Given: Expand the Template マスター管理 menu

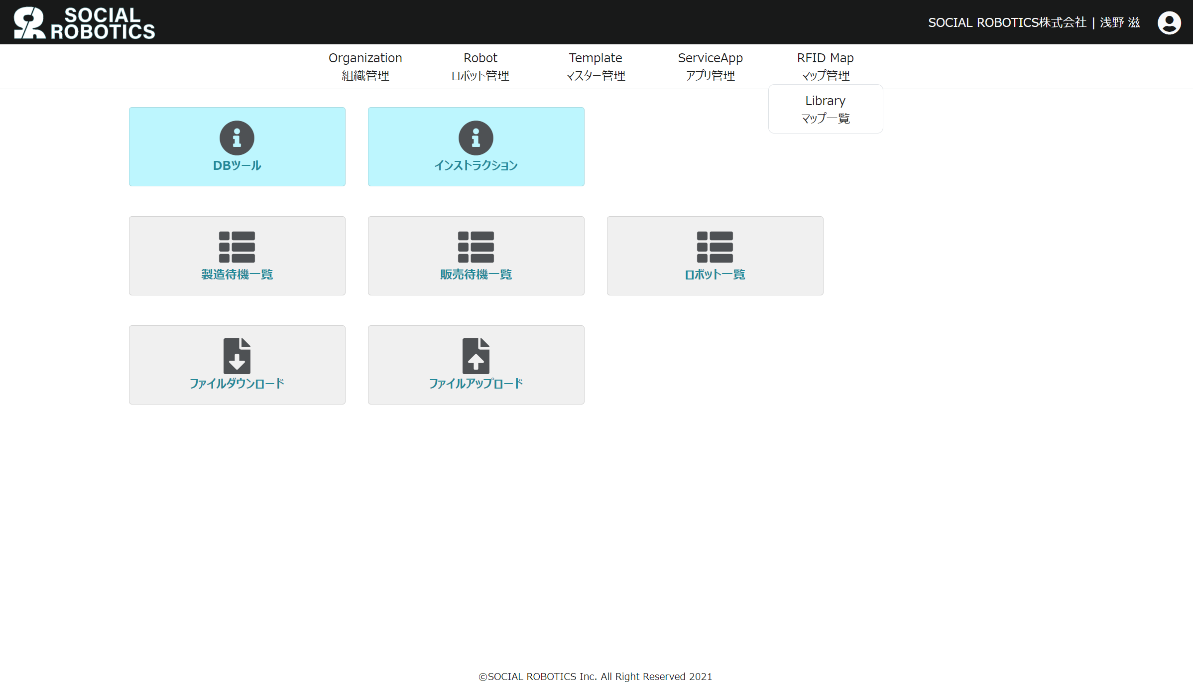Looking at the screenshot, I should 595,66.
